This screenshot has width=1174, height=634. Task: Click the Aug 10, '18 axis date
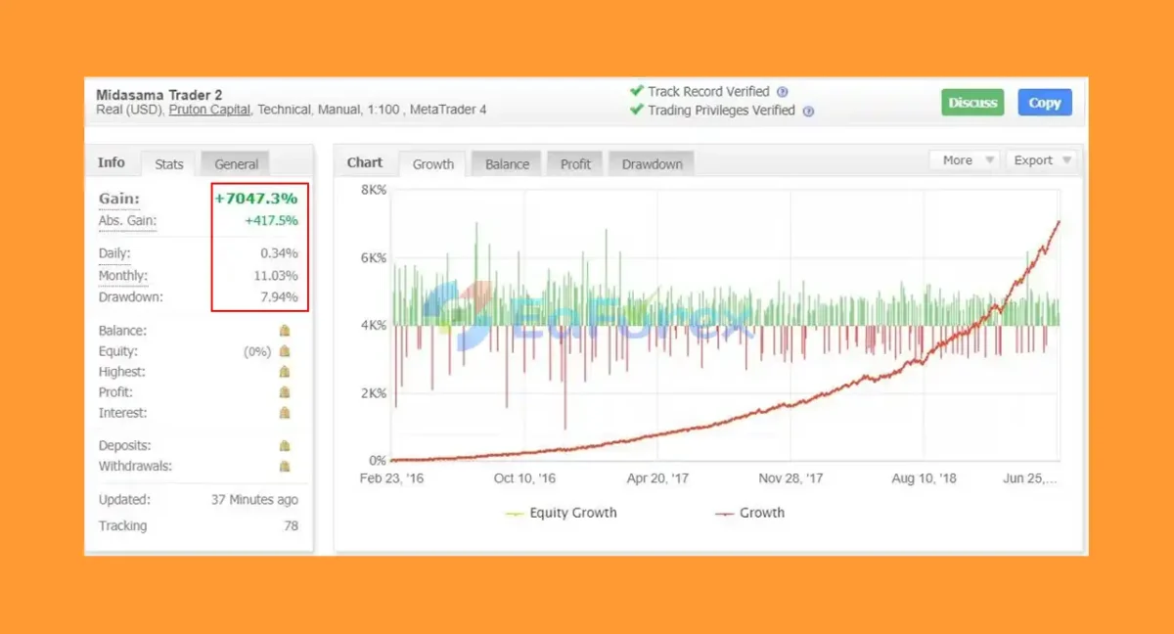[924, 478]
